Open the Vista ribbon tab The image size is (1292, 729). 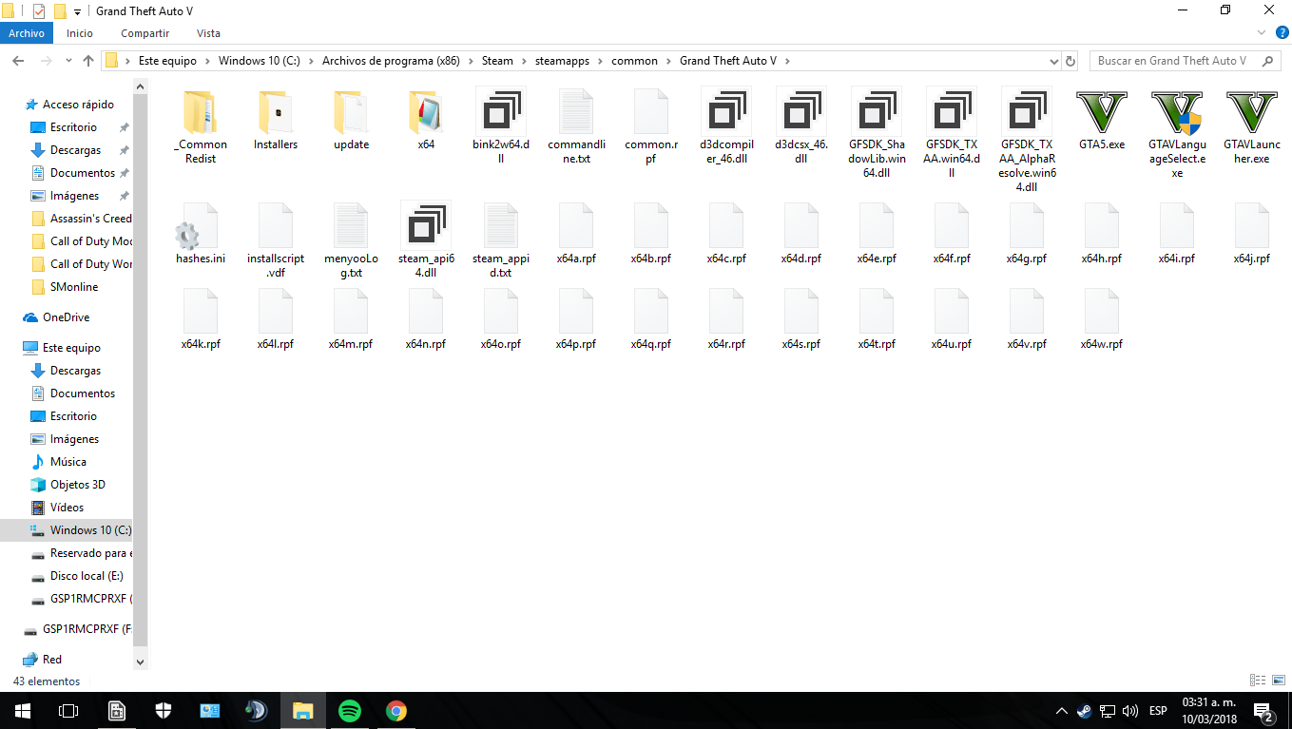208,33
